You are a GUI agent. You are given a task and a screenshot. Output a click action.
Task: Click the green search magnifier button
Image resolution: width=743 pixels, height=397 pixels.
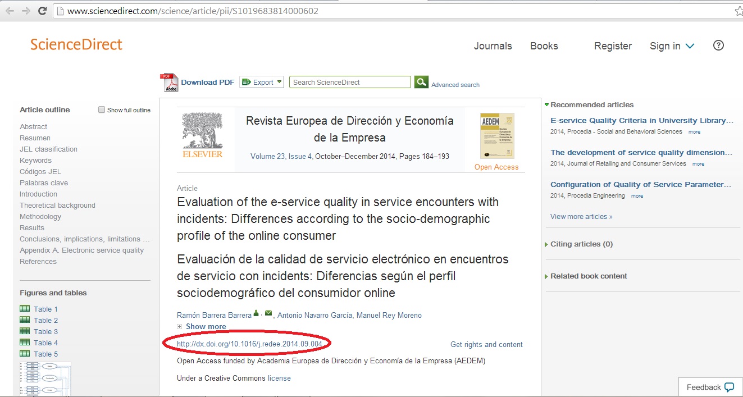(421, 82)
